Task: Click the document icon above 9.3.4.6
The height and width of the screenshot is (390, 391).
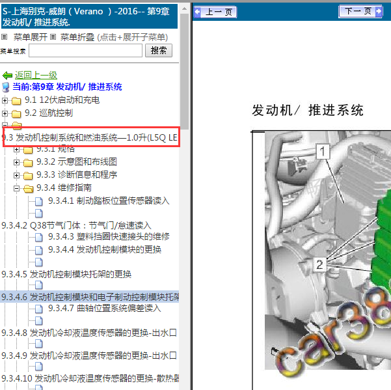Action: coord(38,285)
